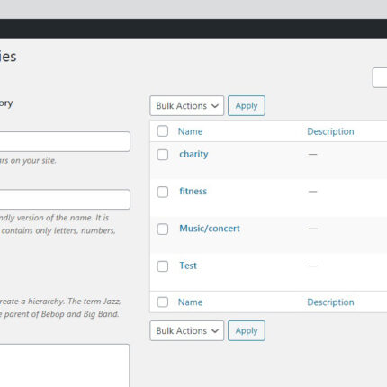Sort by Name in the table footer
This screenshot has height=387, width=387.
[190, 302]
